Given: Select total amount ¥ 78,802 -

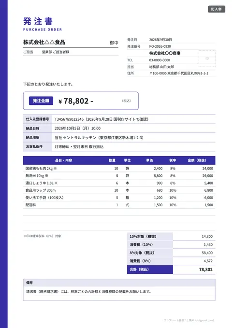Looking at the screenshot, I should click(x=75, y=101).
